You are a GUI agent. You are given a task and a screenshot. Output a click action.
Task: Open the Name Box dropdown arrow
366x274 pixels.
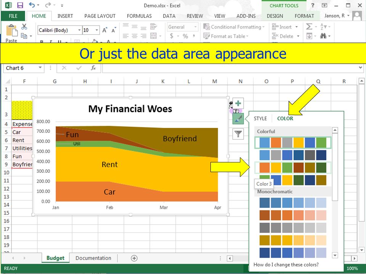click(40, 68)
